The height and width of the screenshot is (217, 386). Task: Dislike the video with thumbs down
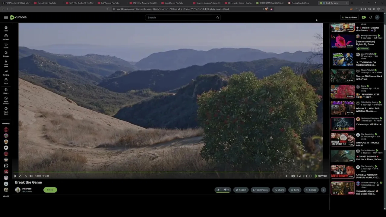(227, 190)
